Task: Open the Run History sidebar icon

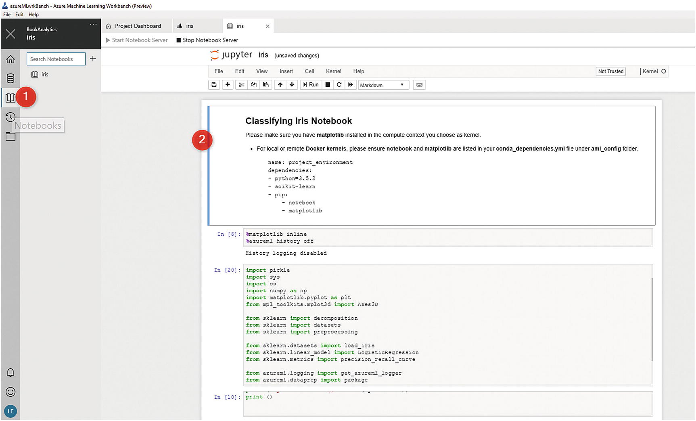Action: tap(11, 117)
